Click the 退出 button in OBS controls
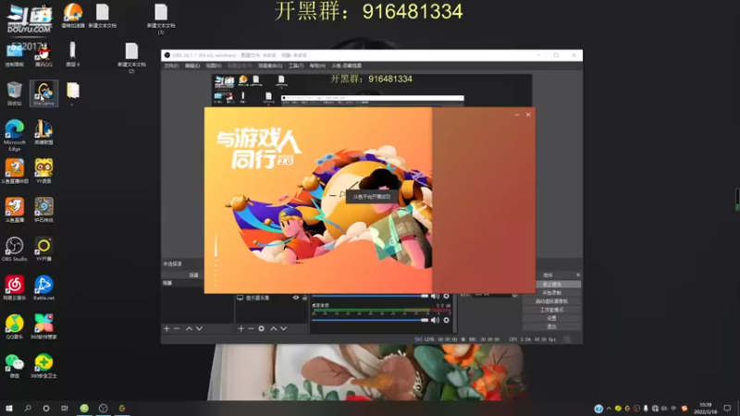The height and width of the screenshot is (416, 740). (x=551, y=327)
